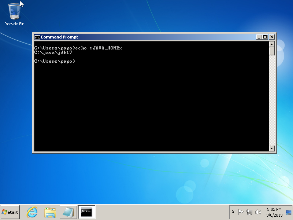Click Show Desktop icon beside the clock
Screen dimensions: 293x220
click(x=289, y=212)
